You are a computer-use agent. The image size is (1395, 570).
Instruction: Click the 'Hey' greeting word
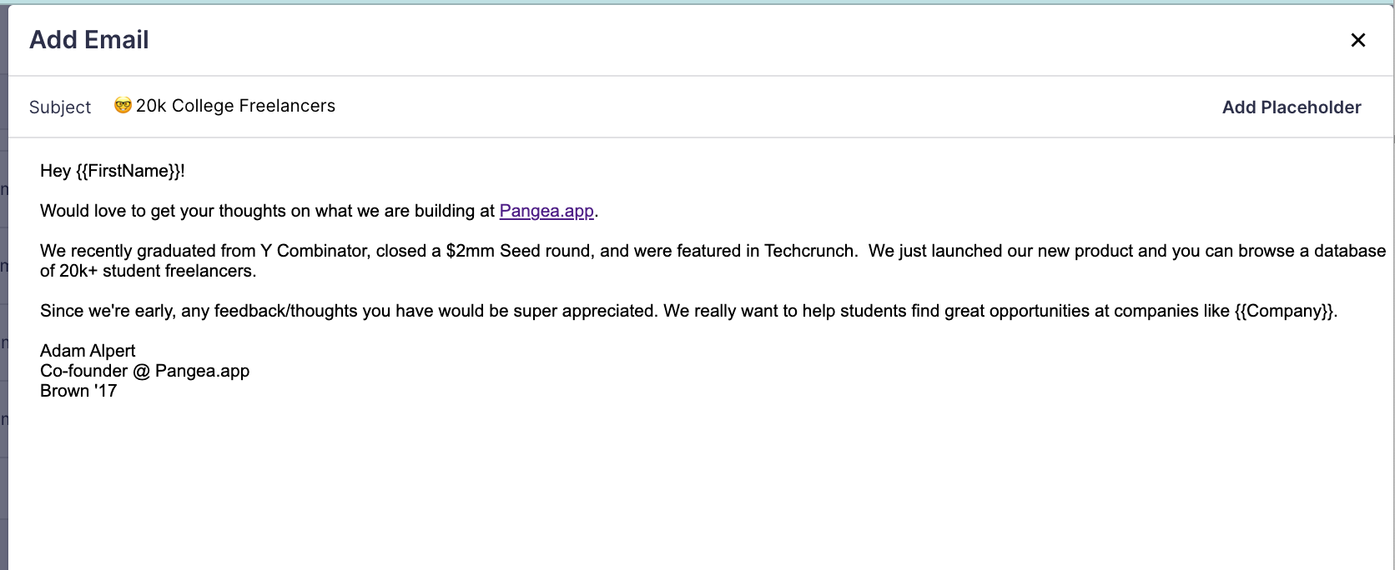tap(55, 171)
